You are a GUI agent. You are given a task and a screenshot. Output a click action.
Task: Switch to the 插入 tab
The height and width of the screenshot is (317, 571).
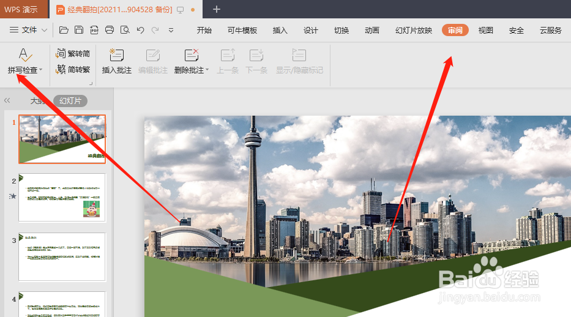point(280,30)
